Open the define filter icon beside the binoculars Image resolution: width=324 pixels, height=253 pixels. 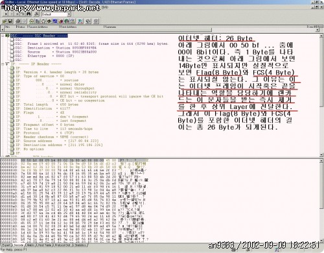36,14
